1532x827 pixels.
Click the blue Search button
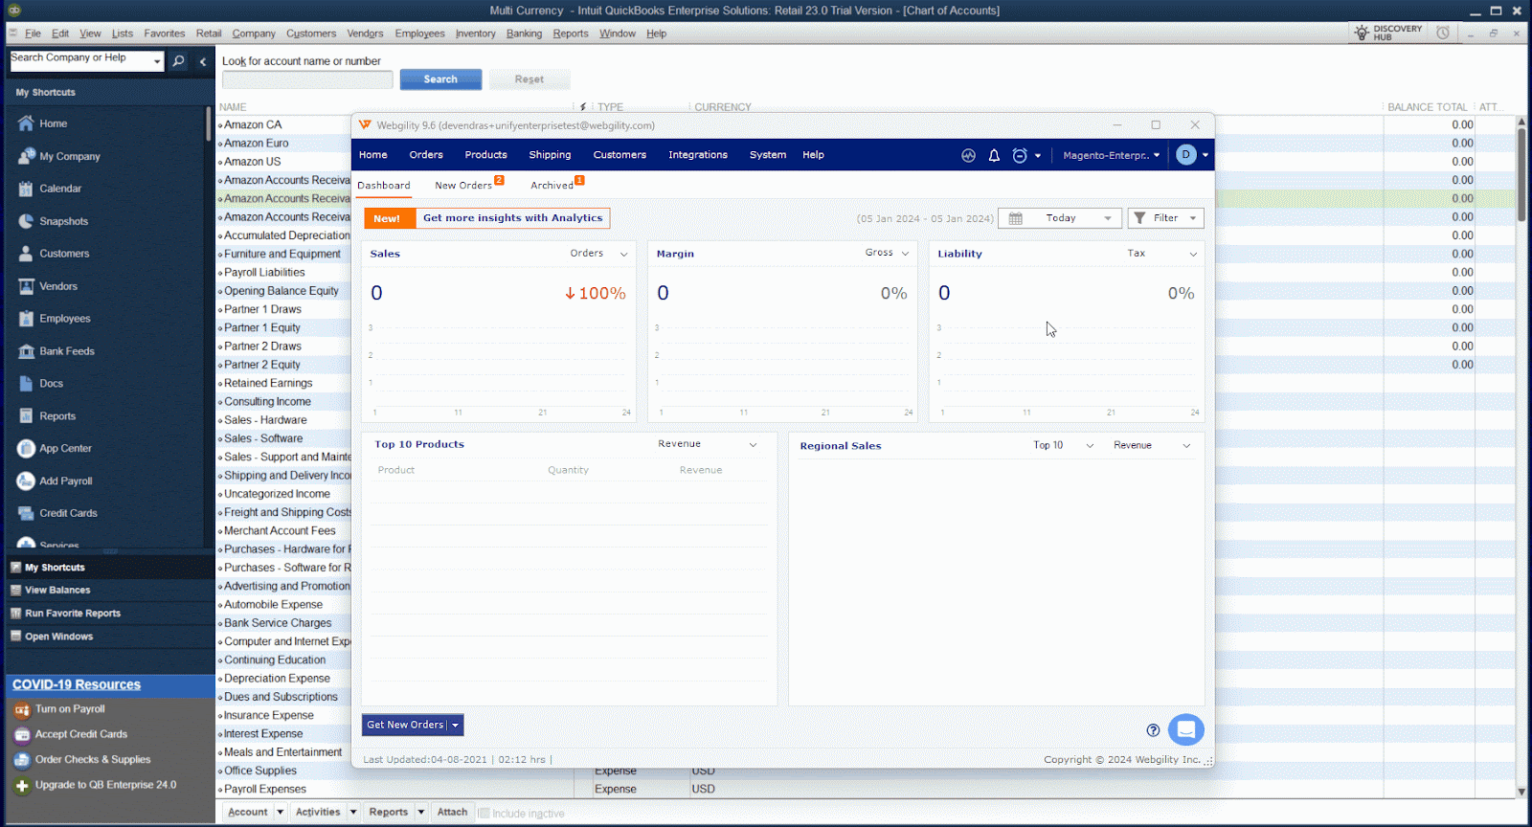(x=440, y=79)
